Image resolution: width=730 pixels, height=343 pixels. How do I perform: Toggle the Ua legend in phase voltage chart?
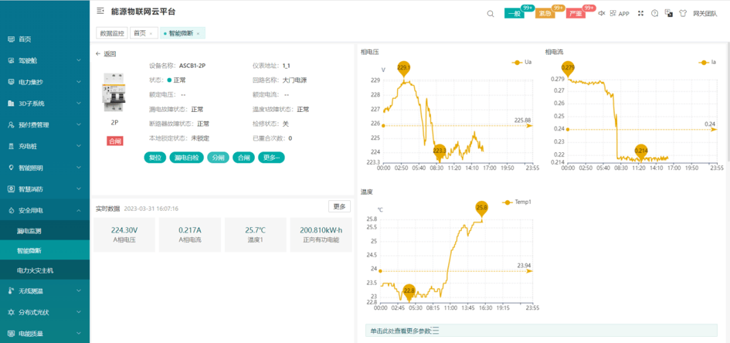coord(522,62)
